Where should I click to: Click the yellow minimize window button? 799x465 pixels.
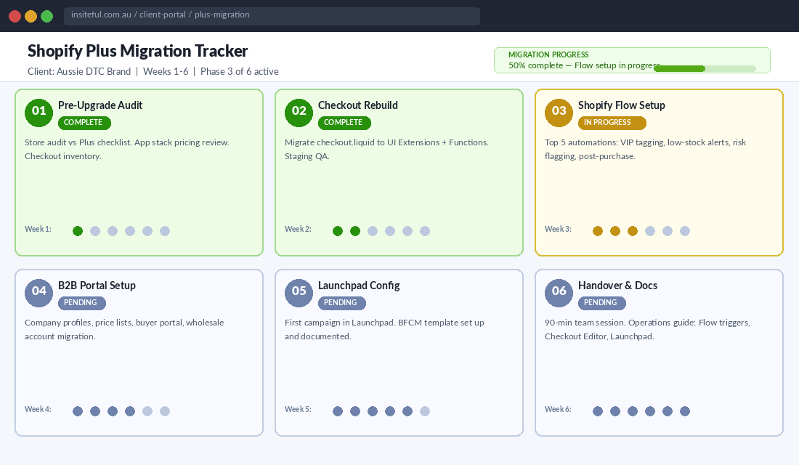pyautogui.click(x=31, y=16)
